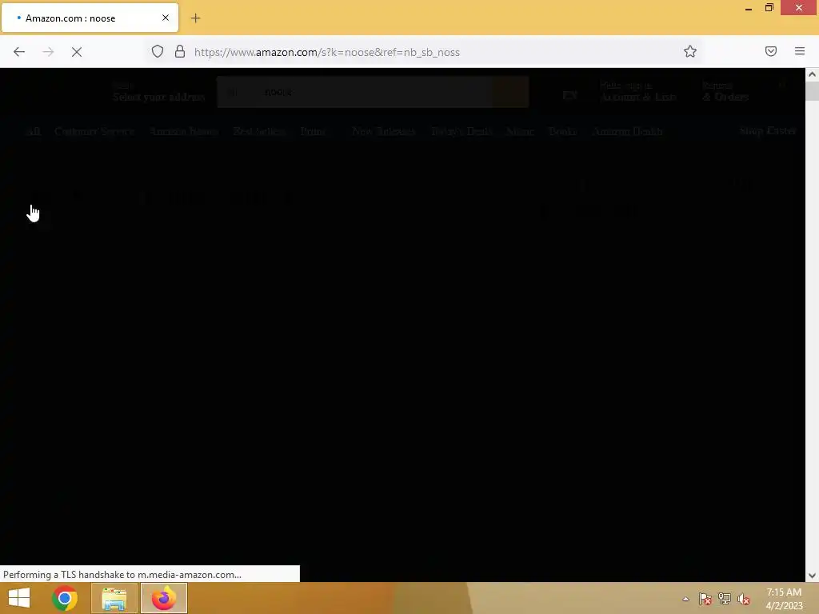Open File Explorer from the taskbar
The height and width of the screenshot is (614, 819).
114,598
